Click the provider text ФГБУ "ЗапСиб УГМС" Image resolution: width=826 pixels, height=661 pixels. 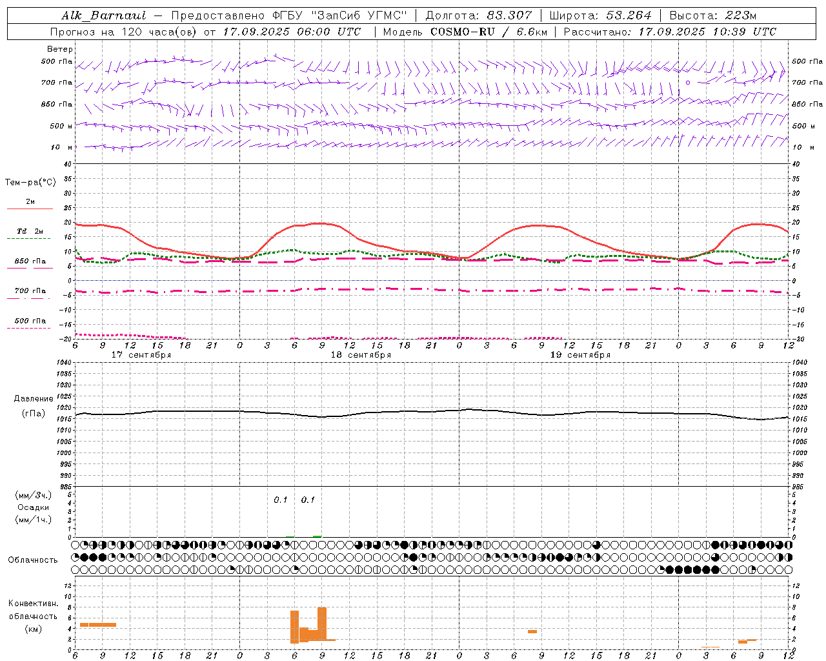tap(341, 15)
